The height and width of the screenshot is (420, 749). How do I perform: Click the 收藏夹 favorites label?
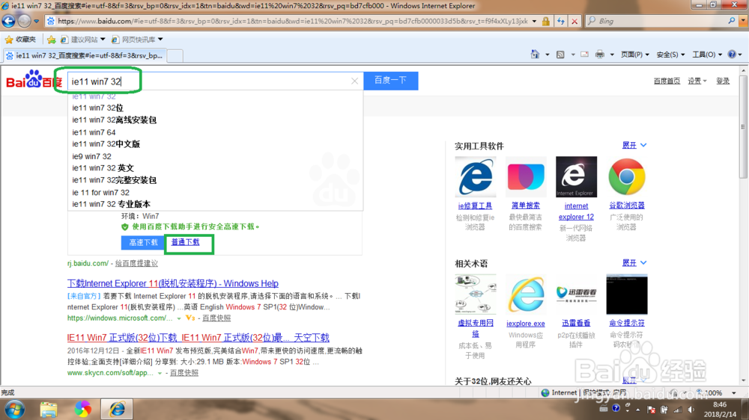tap(25, 40)
